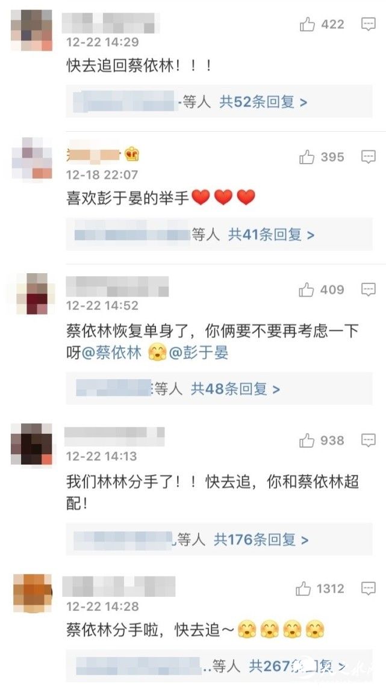
Task: View avatar of 12-22 14:13 commenter
Action: (x=31, y=444)
